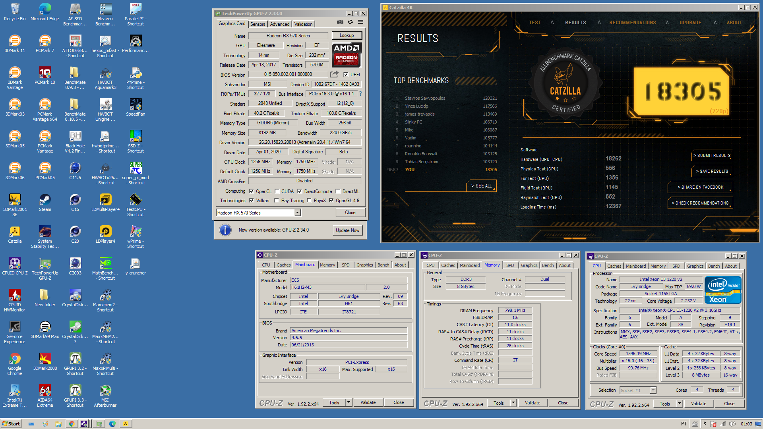Click the Lookup button in GPU-Z
Screen dimensions: 763x429
pyautogui.click(x=347, y=35)
